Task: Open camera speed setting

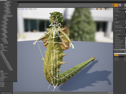Action: 111,9
